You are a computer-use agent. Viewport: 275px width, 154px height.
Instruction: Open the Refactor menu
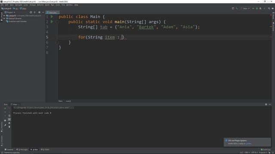coord(40,5)
